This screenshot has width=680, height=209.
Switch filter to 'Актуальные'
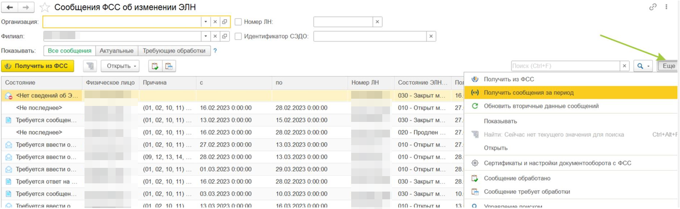point(117,51)
